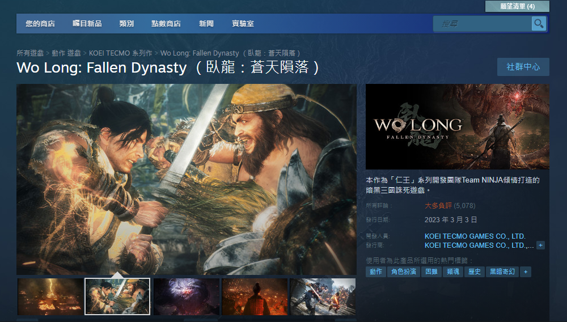Open the 您的商店 menu
This screenshot has width=567, height=322.
point(40,24)
